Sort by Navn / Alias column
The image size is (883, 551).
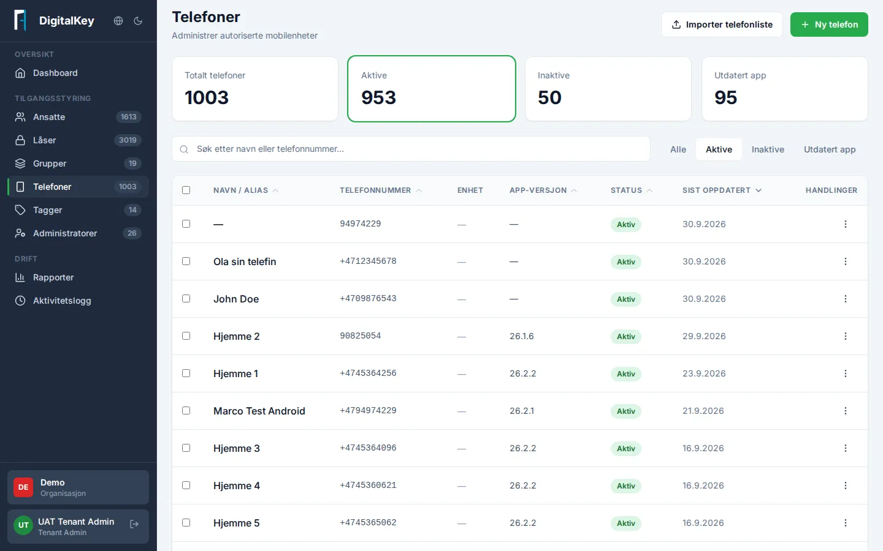click(246, 190)
